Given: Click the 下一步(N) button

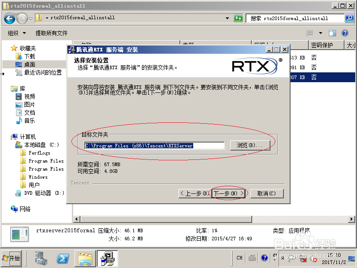Looking at the screenshot, I should tap(228, 193).
